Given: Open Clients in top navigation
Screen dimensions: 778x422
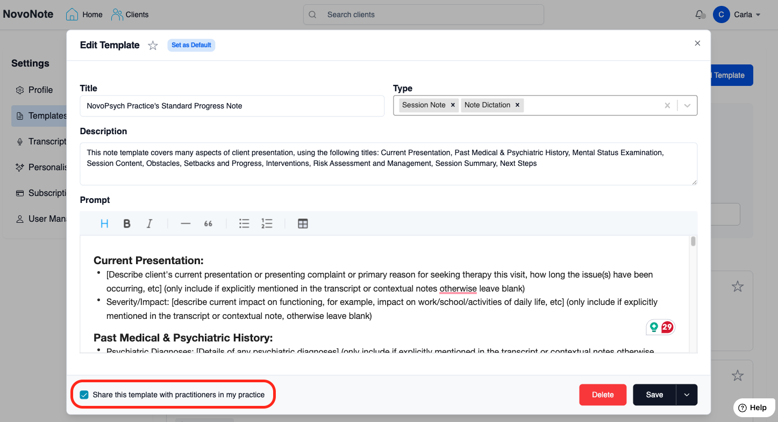Looking at the screenshot, I should 130,14.
